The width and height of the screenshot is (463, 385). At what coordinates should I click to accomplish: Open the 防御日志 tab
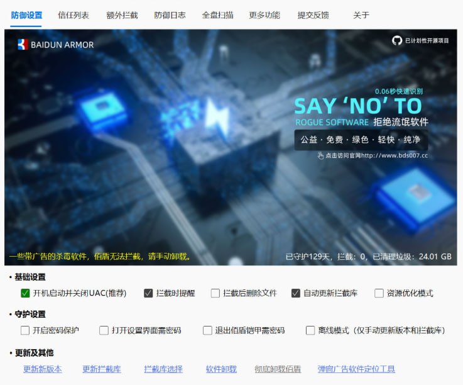[x=170, y=15]
